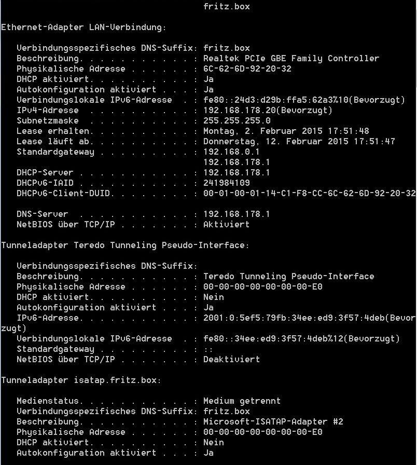Click the Teredo IPv6 address starting with 2001

(x=294, y=318)
